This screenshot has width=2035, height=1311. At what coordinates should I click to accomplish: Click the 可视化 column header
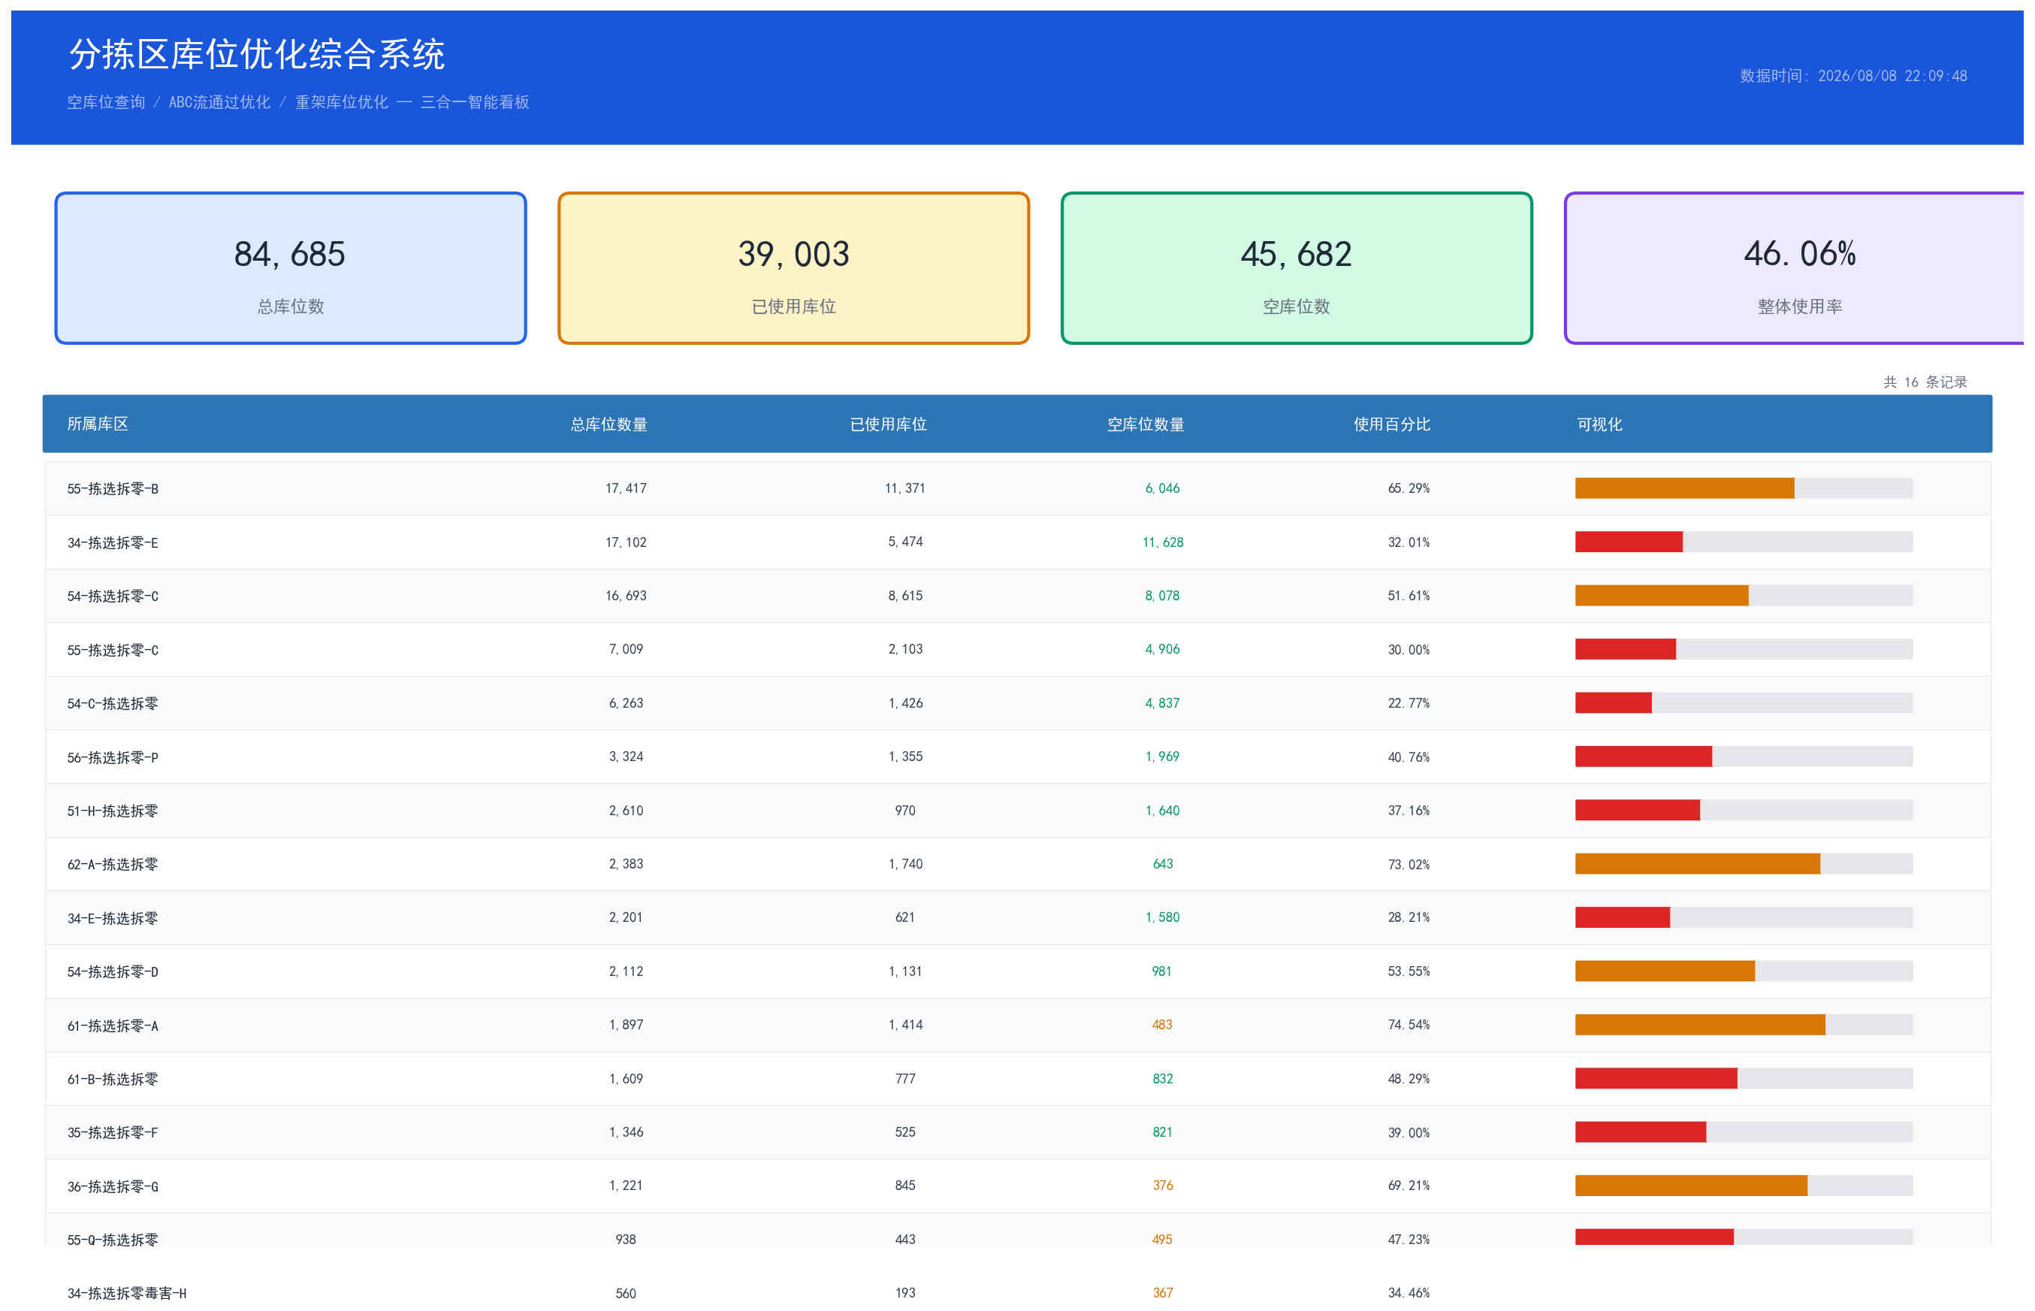(x=1599, y=424)
